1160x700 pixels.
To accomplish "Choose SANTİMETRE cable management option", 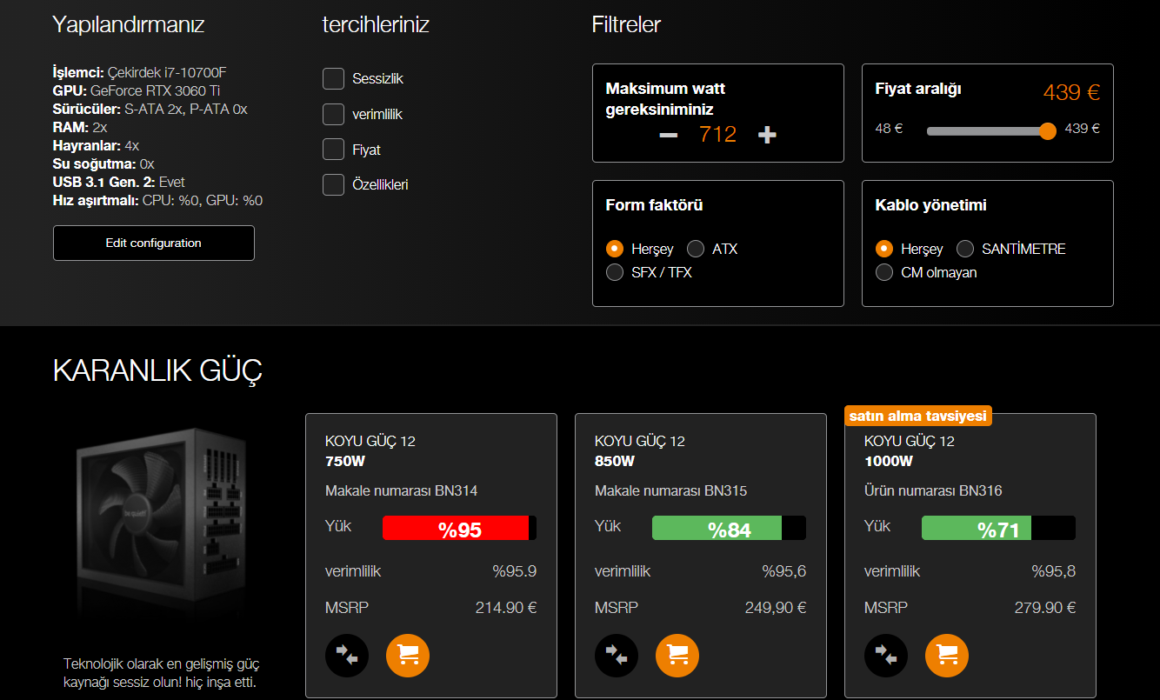I will tap(965, 249).
